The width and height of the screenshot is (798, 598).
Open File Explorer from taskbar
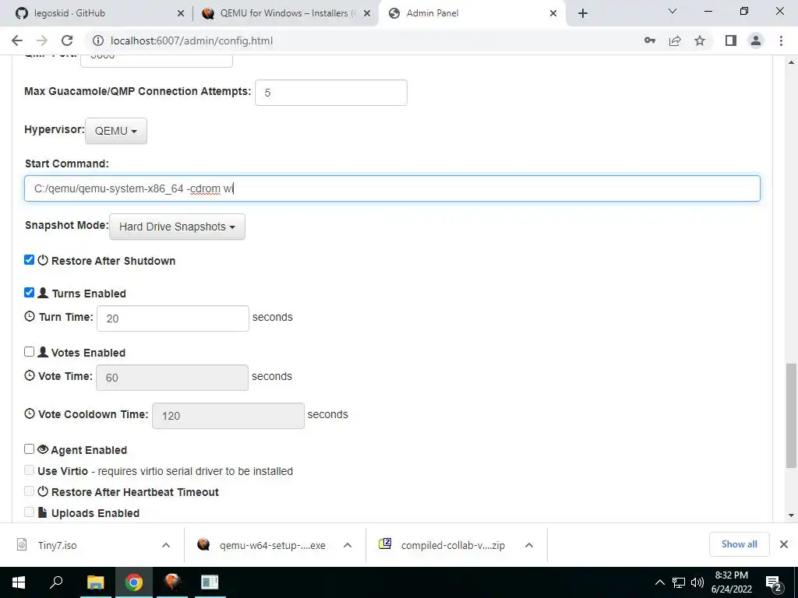95,582
